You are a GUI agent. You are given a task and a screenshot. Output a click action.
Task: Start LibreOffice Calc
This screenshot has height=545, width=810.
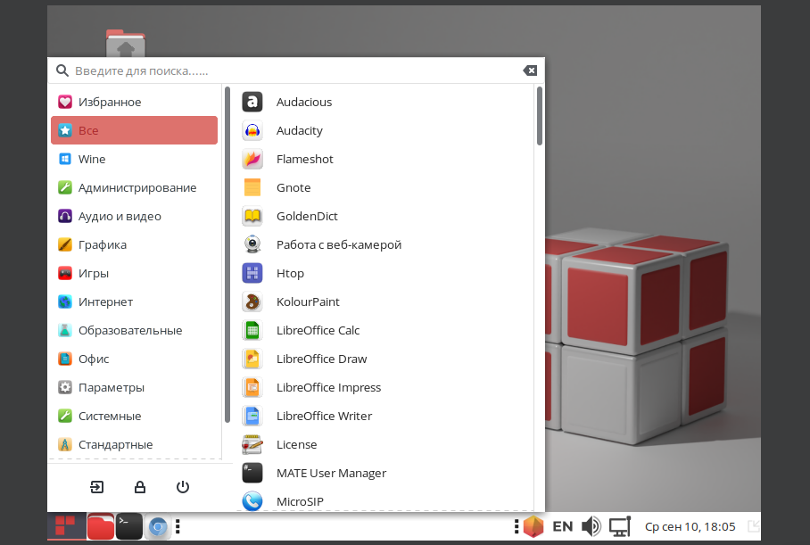[384, 330]
